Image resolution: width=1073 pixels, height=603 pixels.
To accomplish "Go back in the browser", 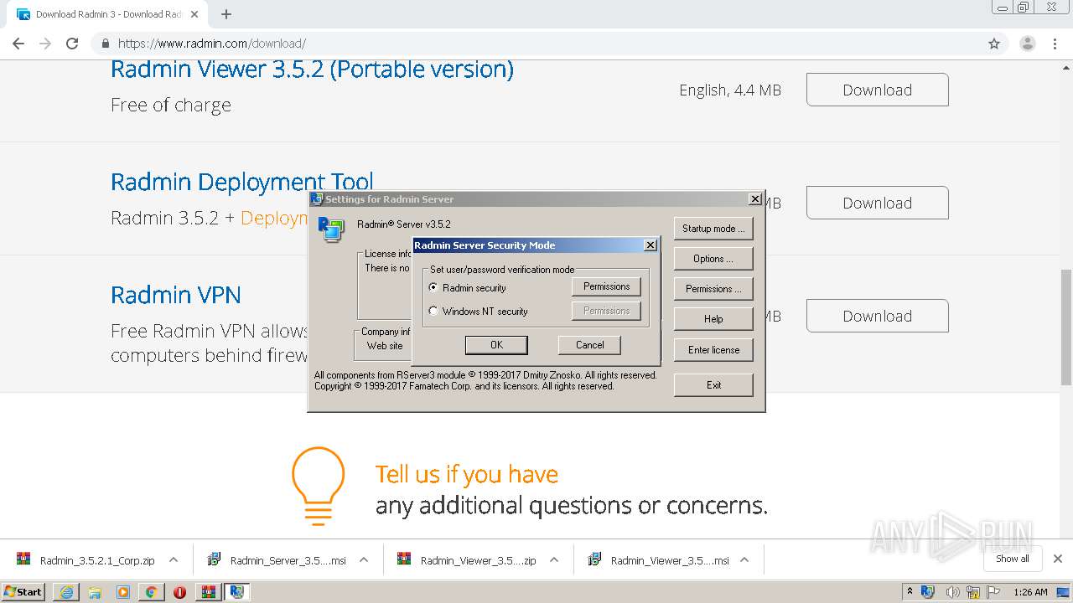I will click(18, 44).
